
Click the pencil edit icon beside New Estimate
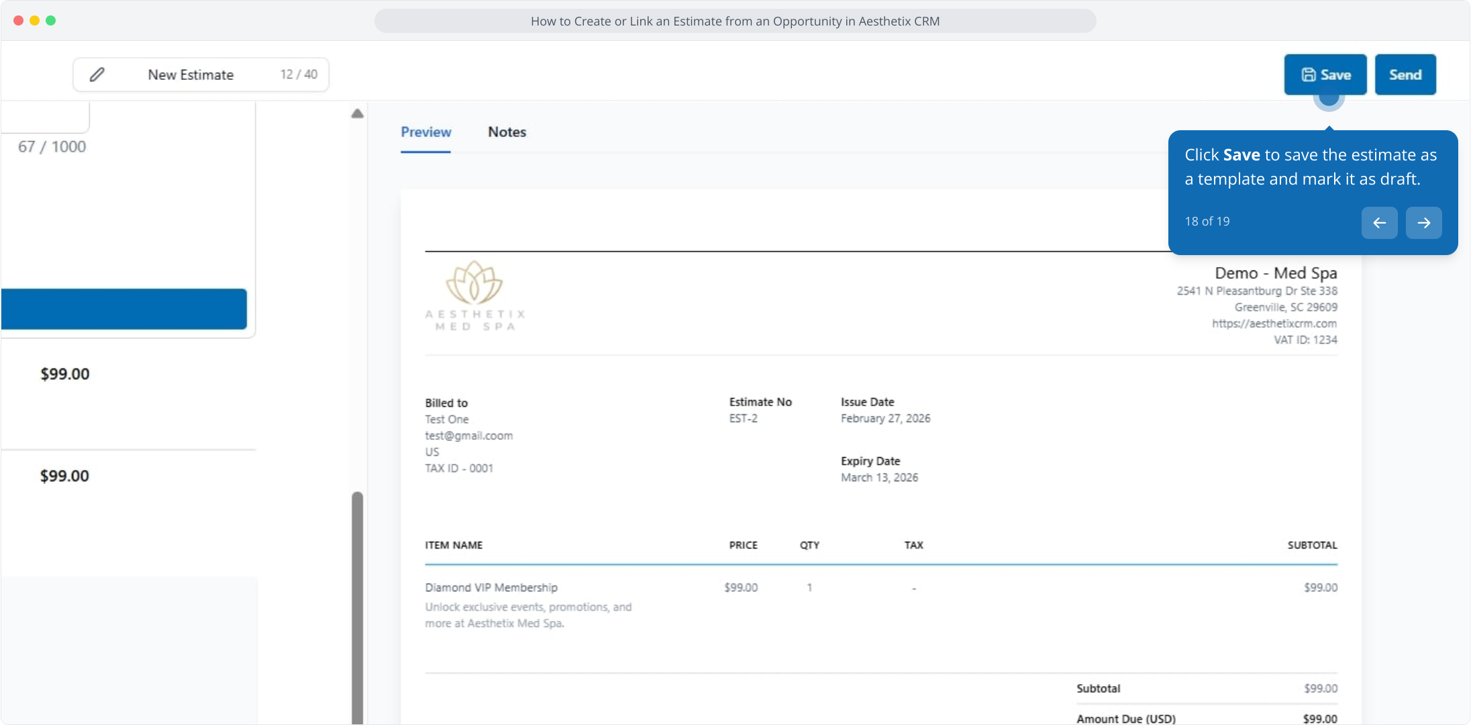[x=97, y=75]
